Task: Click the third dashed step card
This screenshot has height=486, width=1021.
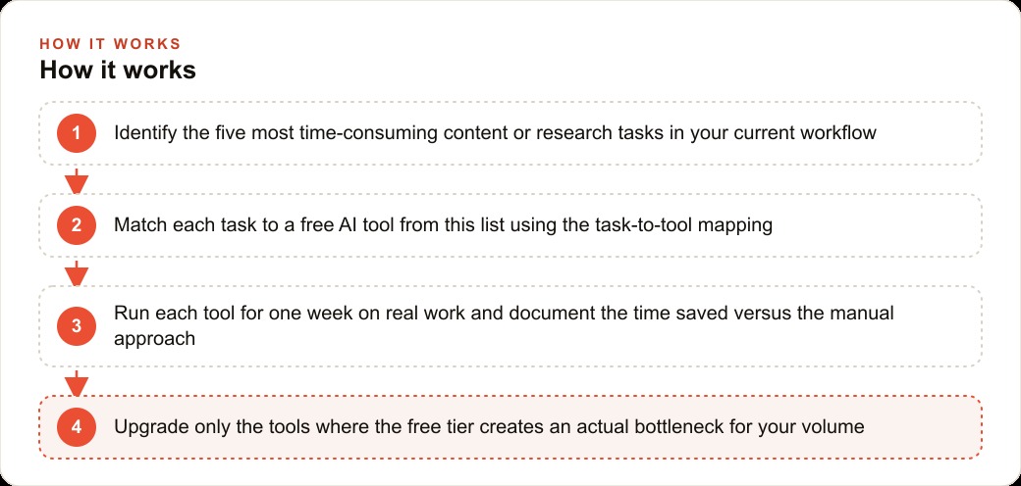Action: click(510, 326)
